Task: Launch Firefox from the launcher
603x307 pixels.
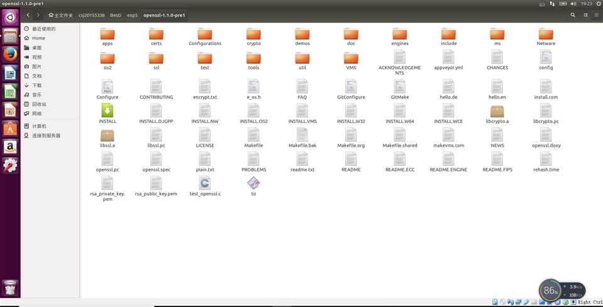Action: pos(11,55)
